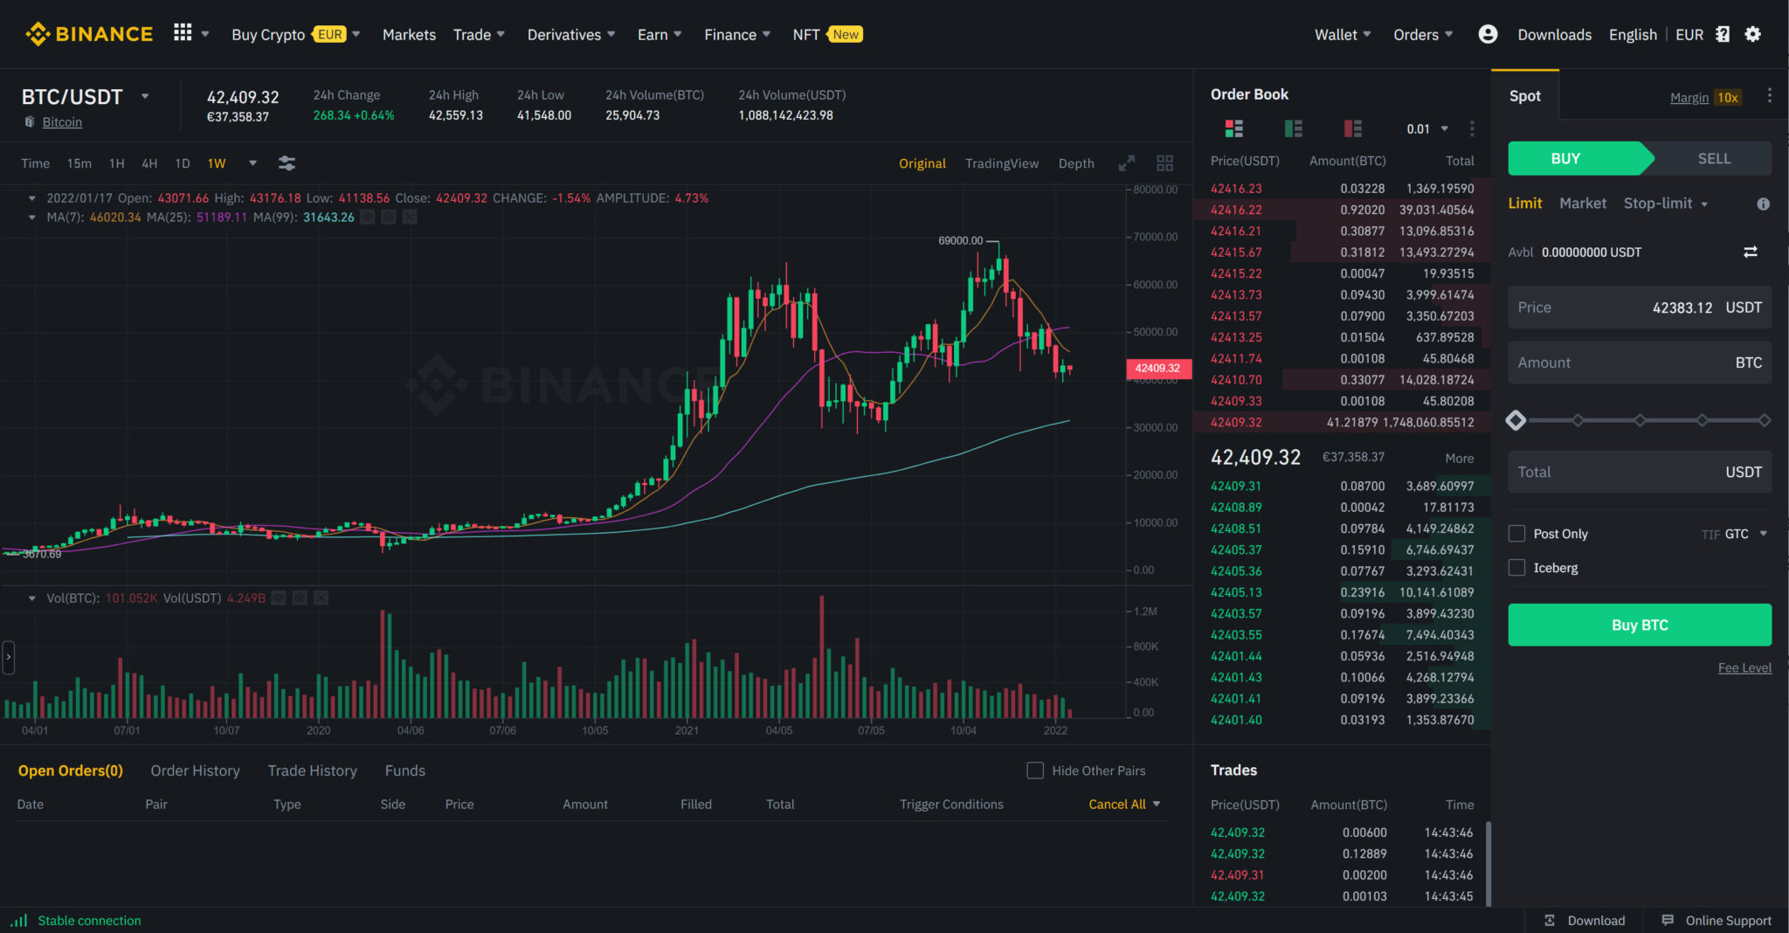Image resolution: width=1789 pixels, height=933 pixels.
Task: Click the Binance logo
Action: [x=89, y=34]
